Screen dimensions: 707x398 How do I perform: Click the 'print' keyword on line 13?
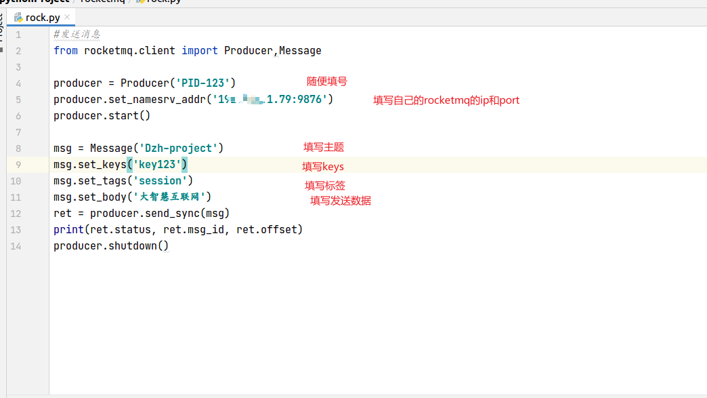pos(68,229)
